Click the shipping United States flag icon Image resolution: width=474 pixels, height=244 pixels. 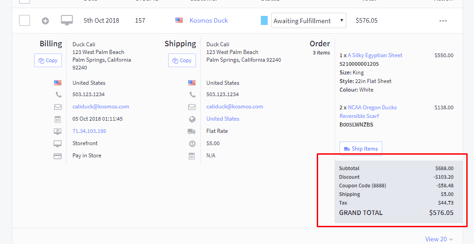tap(191, 83)
